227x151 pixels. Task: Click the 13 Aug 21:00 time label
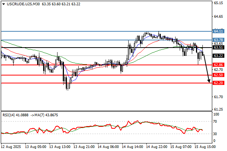click(84, 147)
